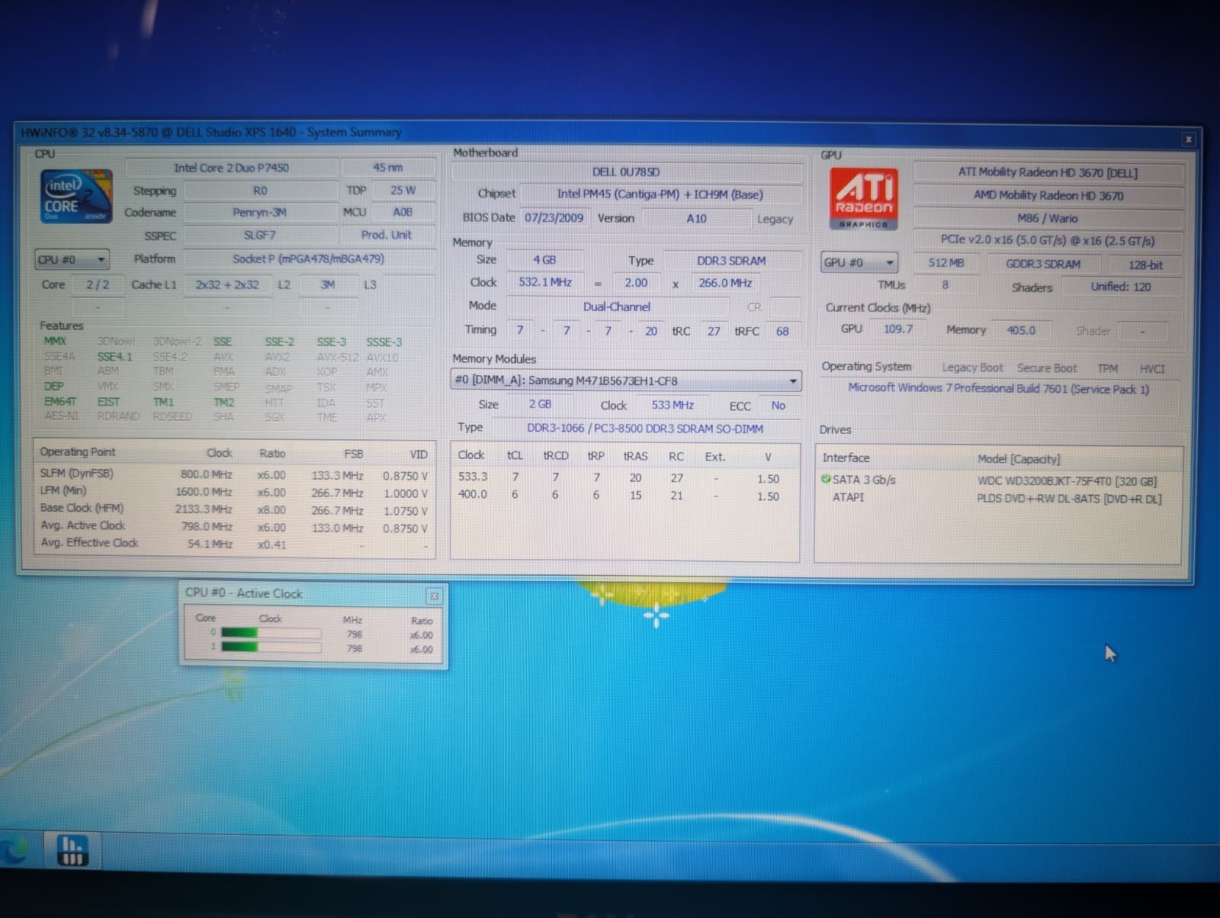Click the GPU memory clock 405.0 value

click(x=1021, y=330)
